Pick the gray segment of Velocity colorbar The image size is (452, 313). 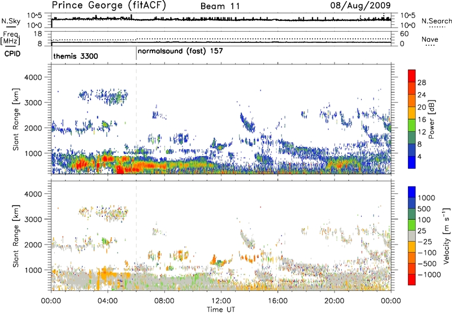click(x=412, y=236)
